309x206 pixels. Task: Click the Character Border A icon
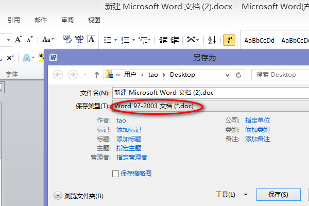91,40
